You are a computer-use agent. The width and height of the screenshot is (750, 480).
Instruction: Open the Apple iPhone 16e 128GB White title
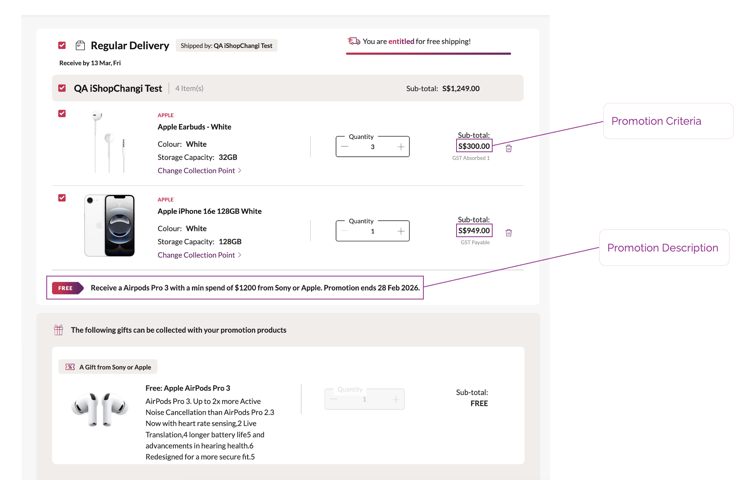pos(209,211)
